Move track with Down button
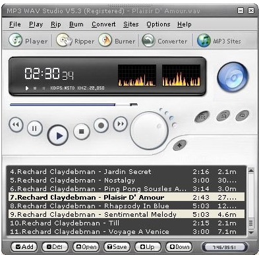Viewport: 259px width, 255px height. [x=179, y=247]
